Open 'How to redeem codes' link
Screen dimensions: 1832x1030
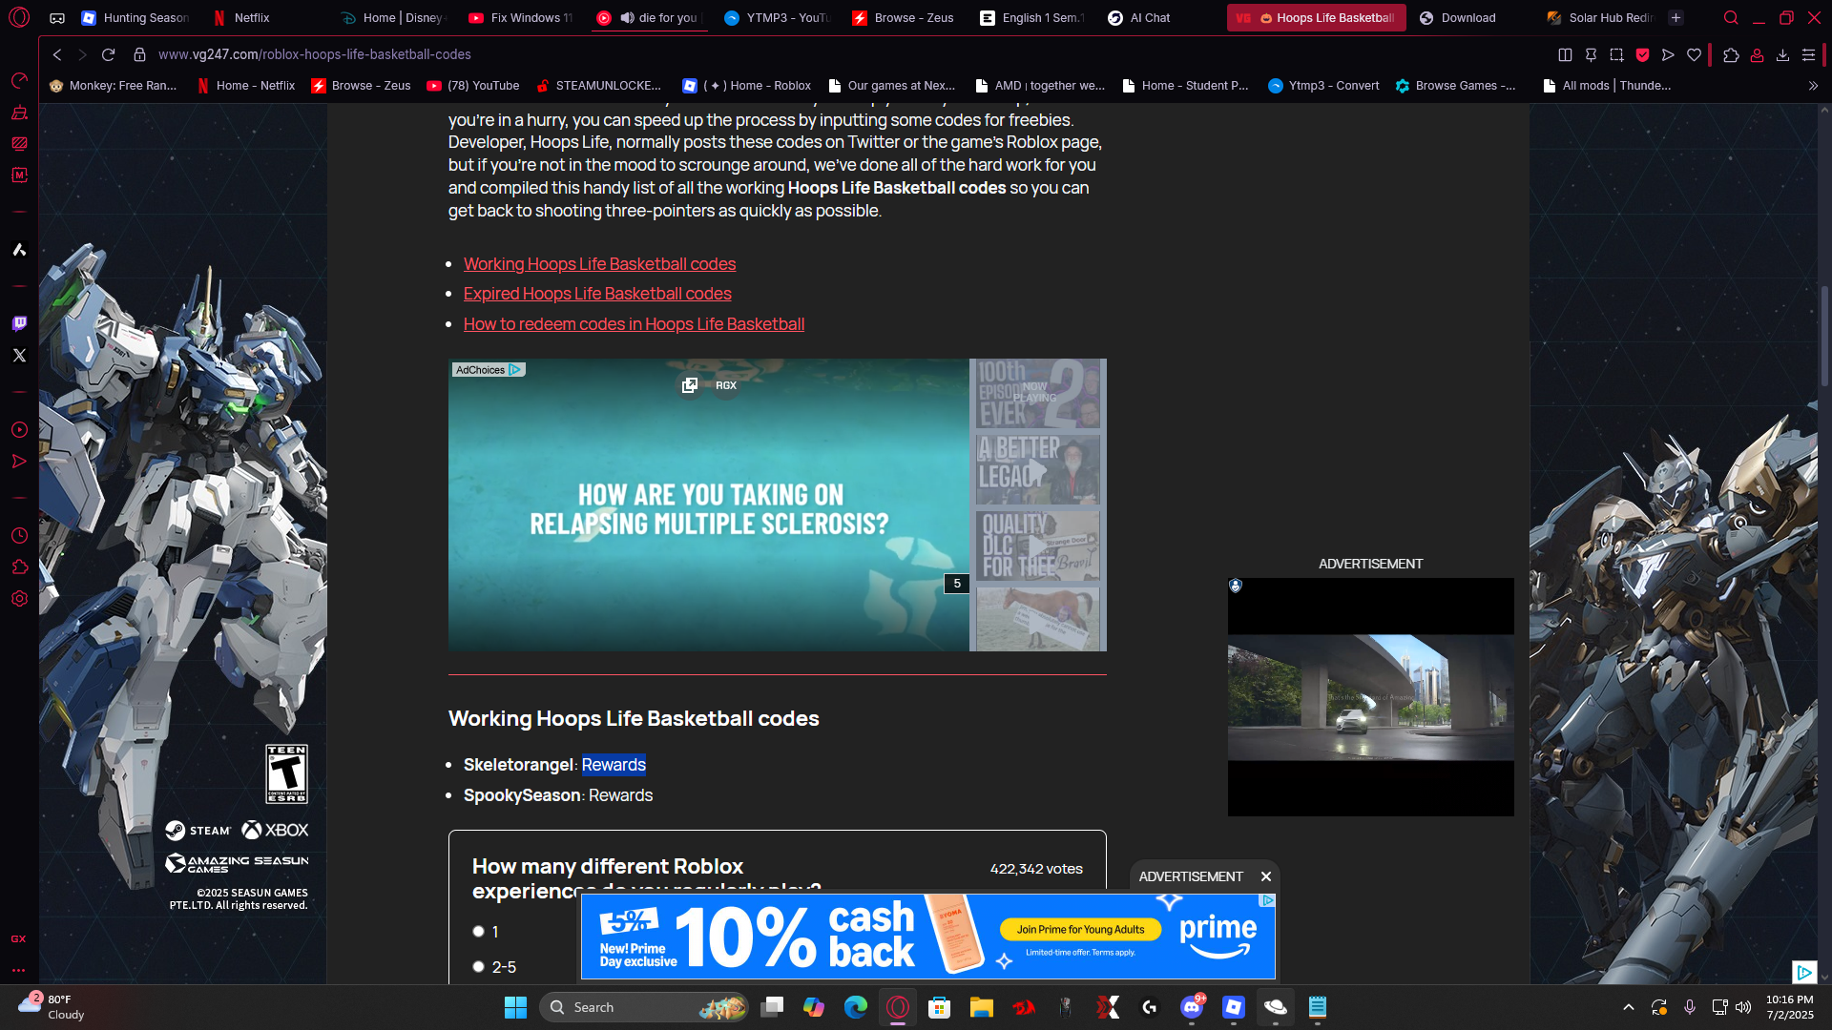[634, 324]
